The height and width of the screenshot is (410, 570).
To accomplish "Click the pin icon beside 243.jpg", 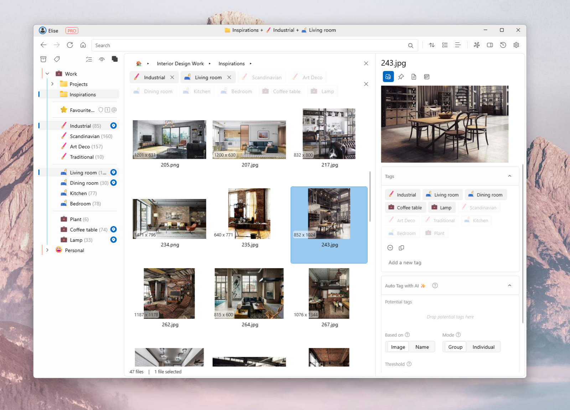I will [401, 76].
